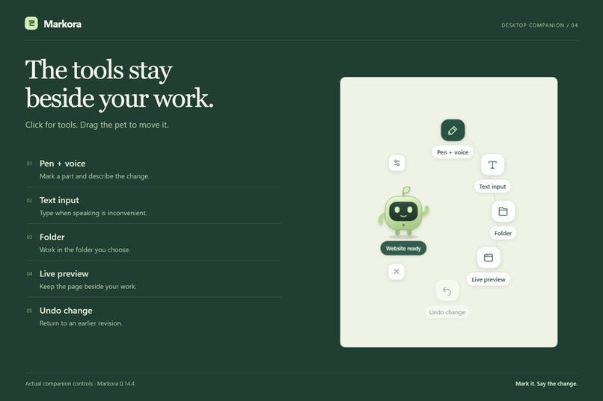Click the Undo change arrow icon

point(447,291)
